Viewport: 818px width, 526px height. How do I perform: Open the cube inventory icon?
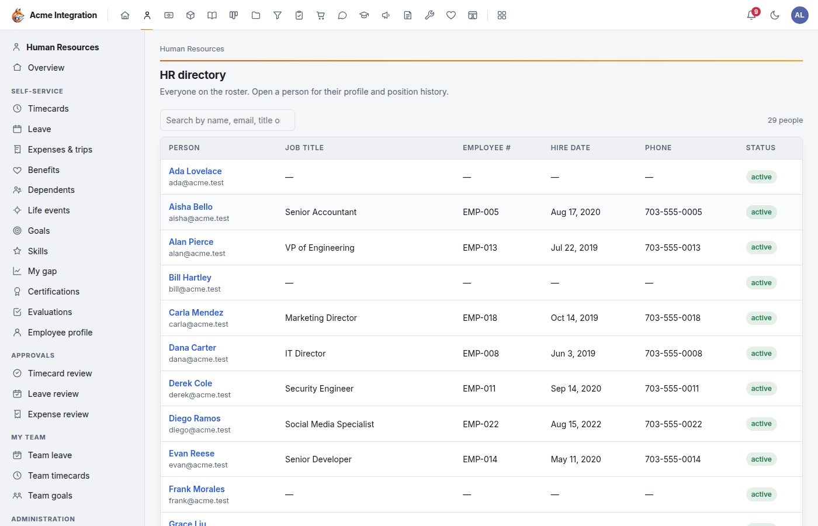(190, 15)
